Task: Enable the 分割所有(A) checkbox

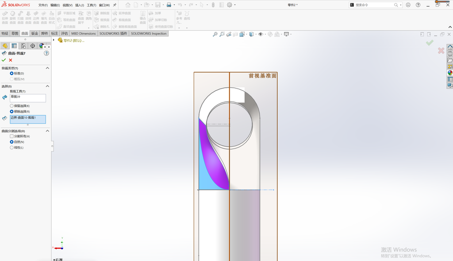Action: pyautogui.click(x=19, y=136)
